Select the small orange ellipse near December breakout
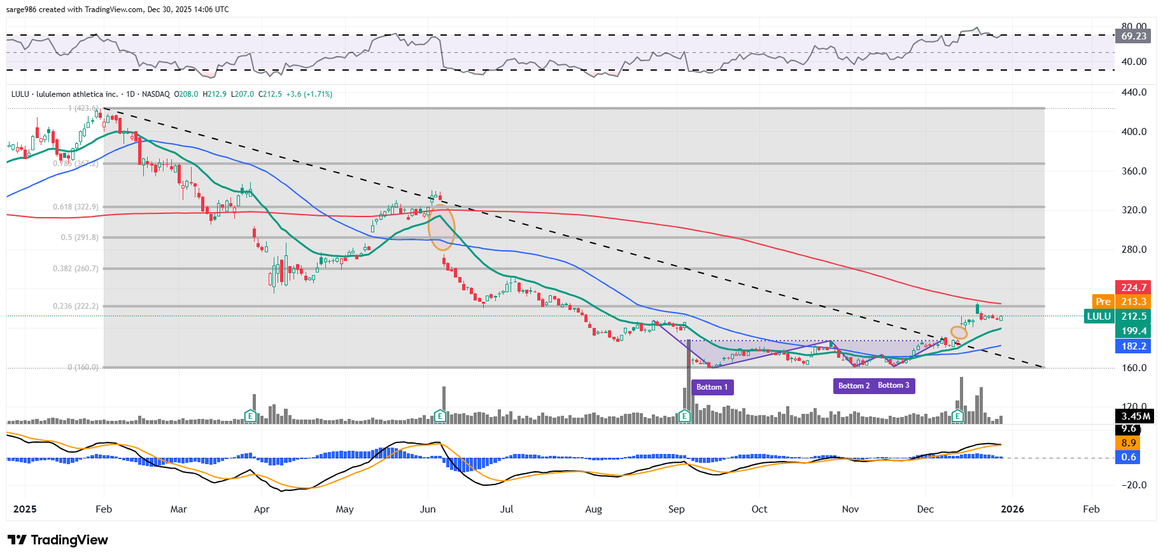The height and width of the screenshot is (559, 1163). [959, 332]
